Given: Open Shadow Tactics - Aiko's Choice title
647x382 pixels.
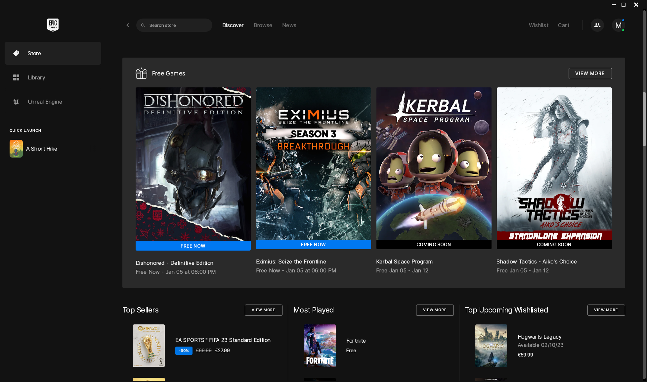Looking at the screenshot, I should click(x=537, y=262).
